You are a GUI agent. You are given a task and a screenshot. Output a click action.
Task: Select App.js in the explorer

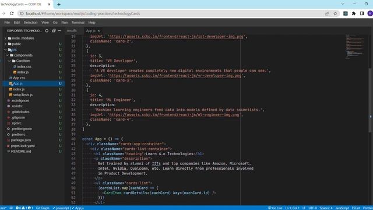[18, 83]
